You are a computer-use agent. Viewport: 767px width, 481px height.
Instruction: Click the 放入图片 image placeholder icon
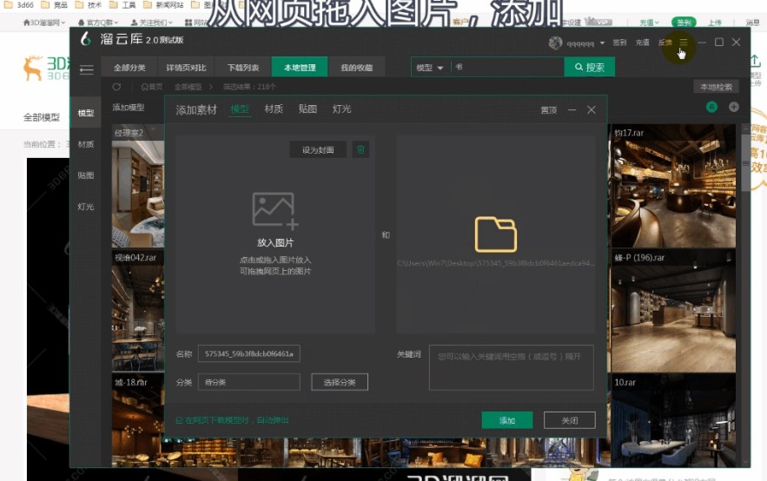coord(274,210)
